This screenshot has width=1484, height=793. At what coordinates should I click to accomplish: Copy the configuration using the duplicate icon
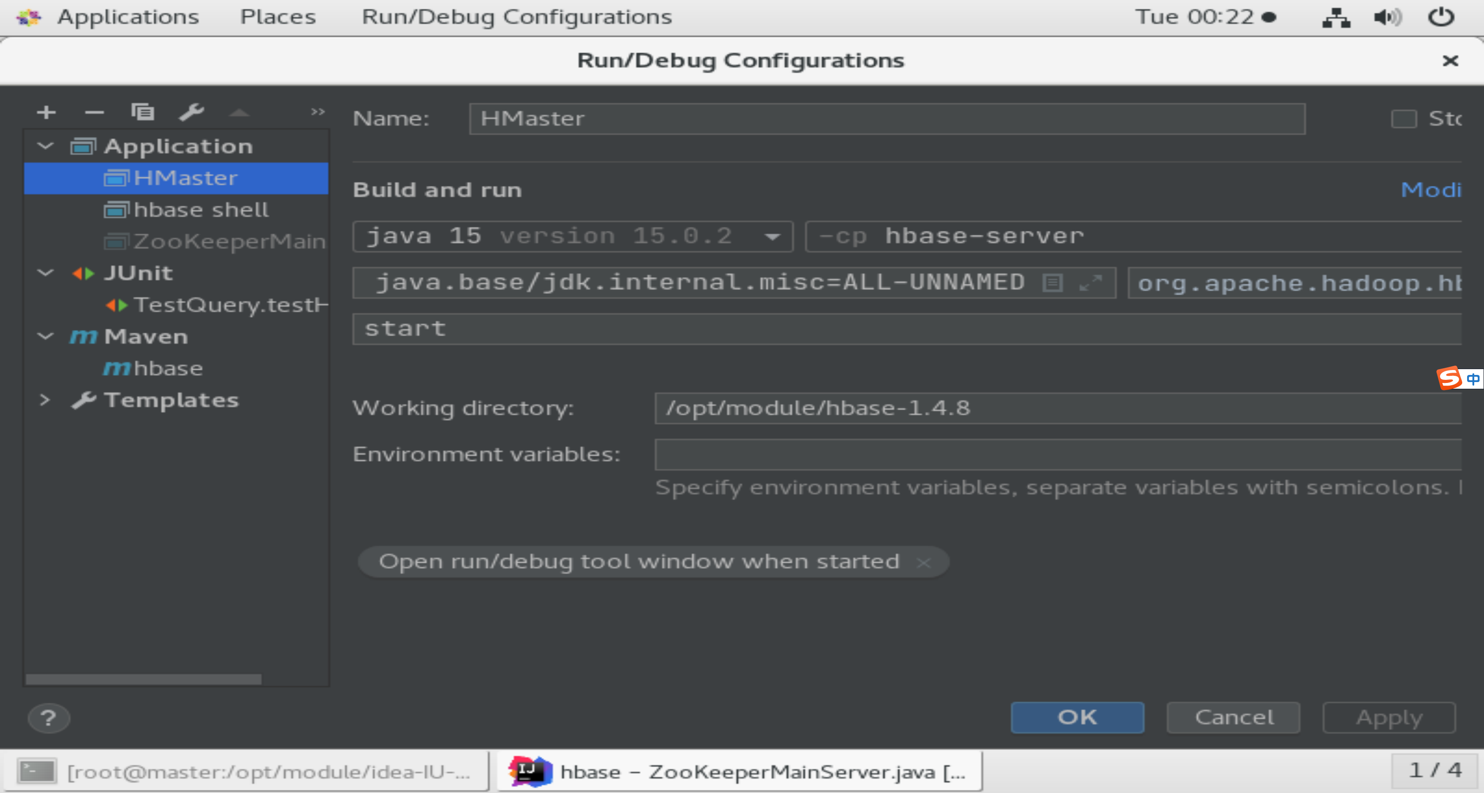[x=142, y=112]
